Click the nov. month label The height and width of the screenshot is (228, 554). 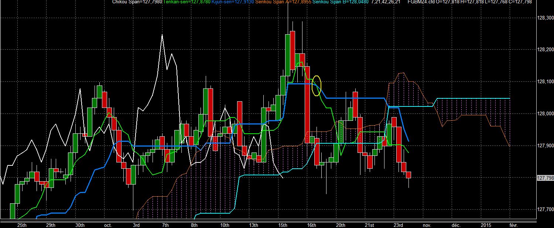click(x=427, y=225)
